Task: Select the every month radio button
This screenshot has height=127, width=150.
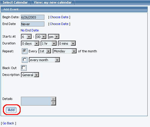Action: (x=25, y=60)
